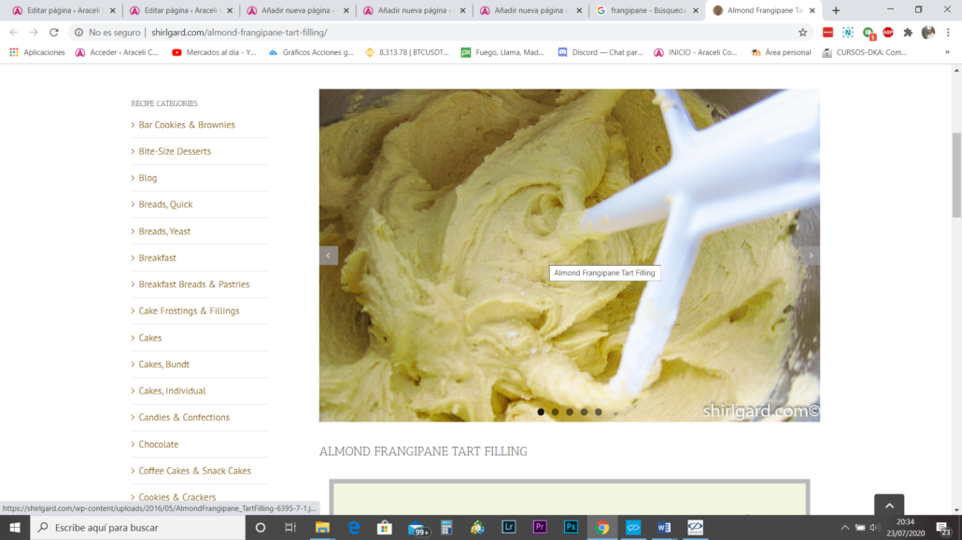Close the Almond Frangipane tab
962x540 pixels.
812,10
